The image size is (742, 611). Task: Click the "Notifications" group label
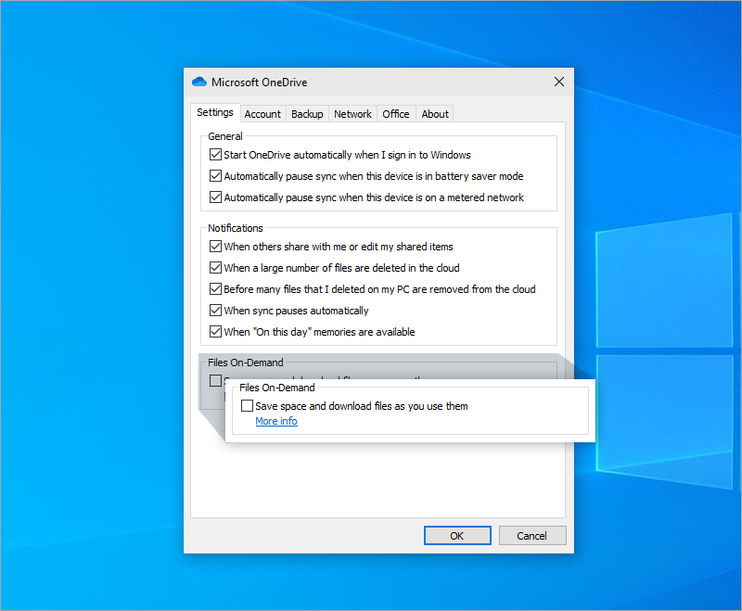click(x=236, y=228)
